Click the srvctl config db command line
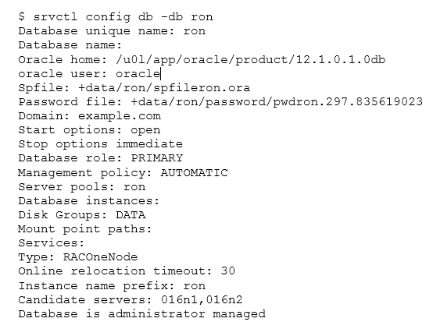Image resolution: width=440 pixels, height=336 pixels. (x=116, y=17)
